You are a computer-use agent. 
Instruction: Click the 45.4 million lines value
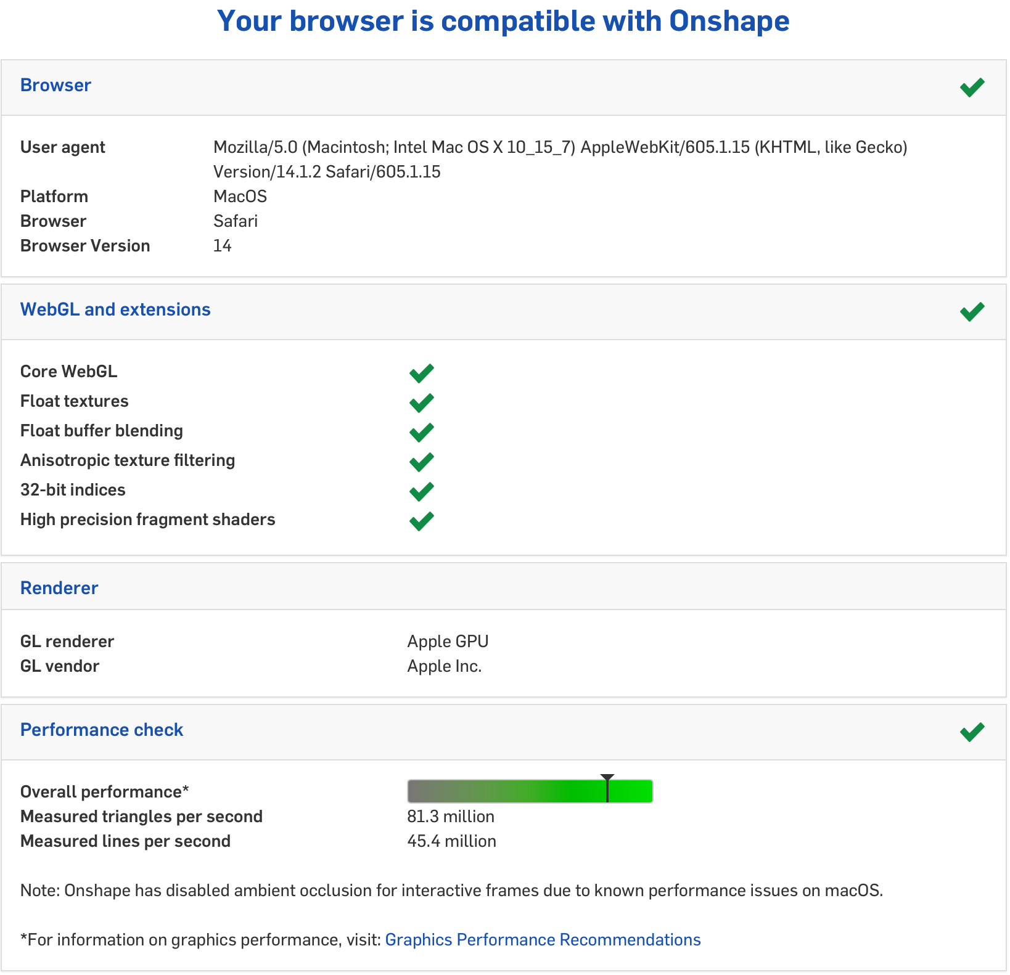tap(451, 841)
